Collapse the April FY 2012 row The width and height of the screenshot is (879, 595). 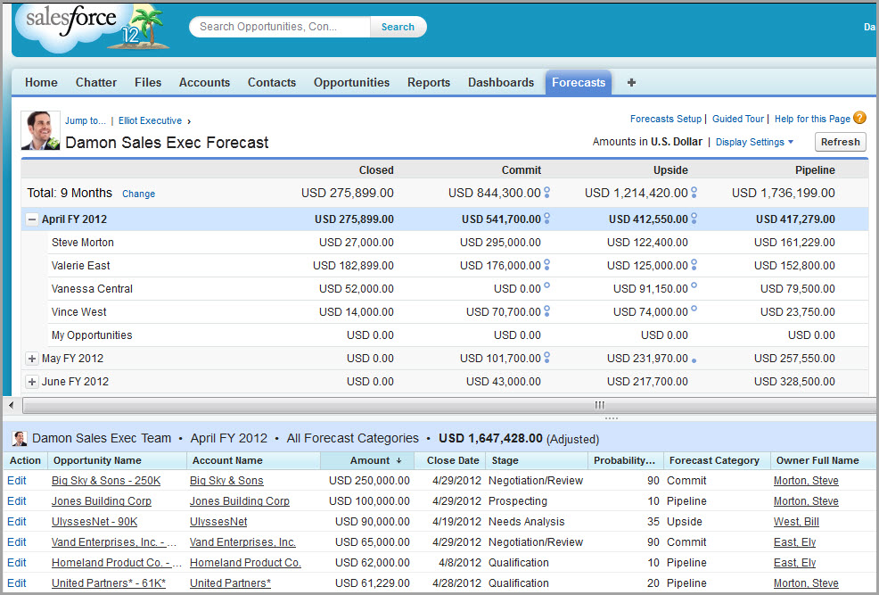[32, 219]
